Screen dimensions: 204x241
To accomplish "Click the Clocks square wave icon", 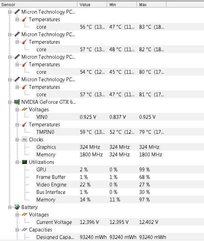I will 25,139.
